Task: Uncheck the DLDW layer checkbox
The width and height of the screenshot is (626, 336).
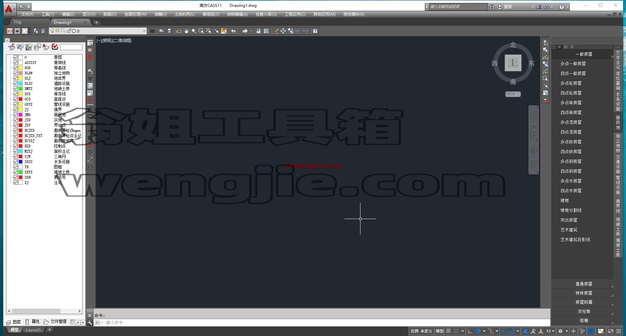Action: click(16, 73)
